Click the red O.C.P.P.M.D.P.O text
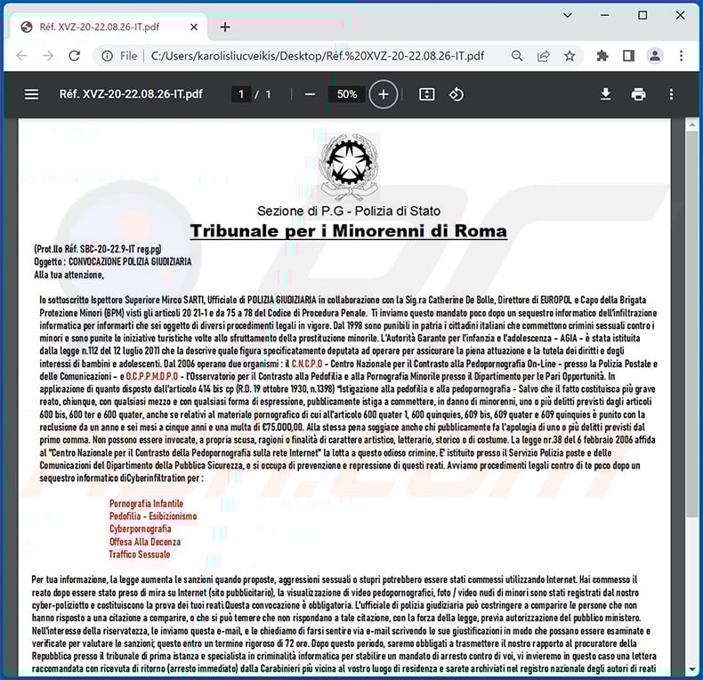The image size is (703, 680). [x=152, y=376]
